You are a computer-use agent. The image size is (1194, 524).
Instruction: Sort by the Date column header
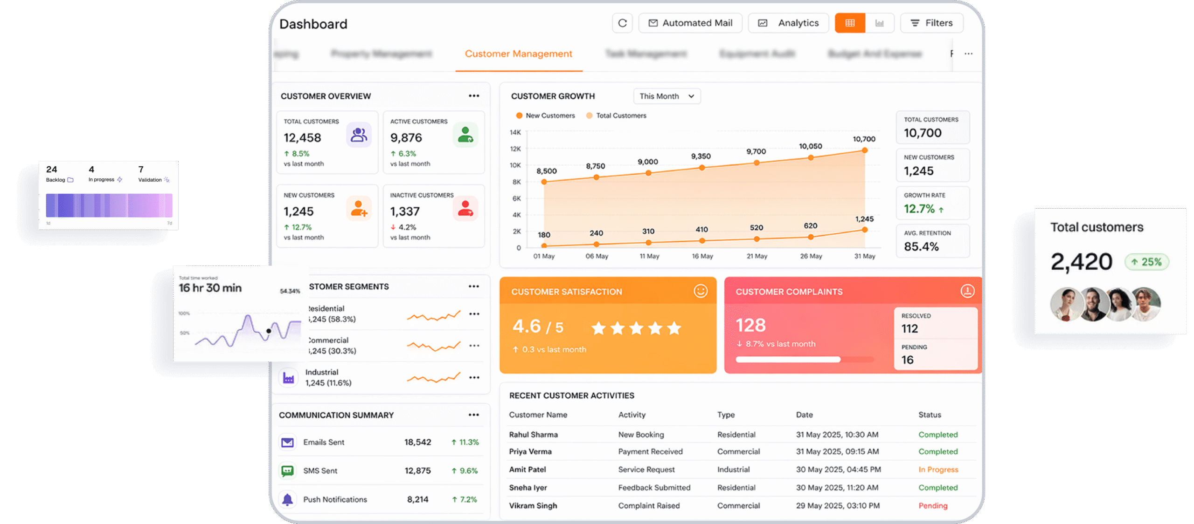coord(804,415)
